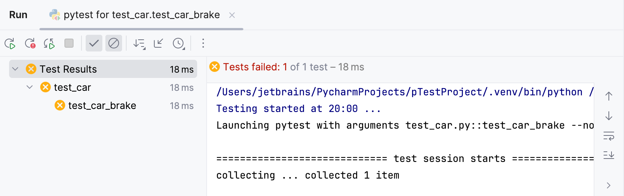
Task: Collapse the test_car tree node
Action: 30,87
